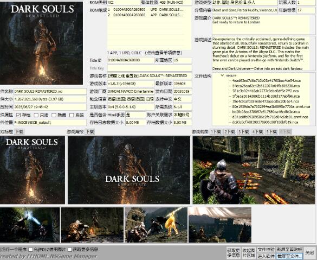Viewport: 317px width, 260px height.
Task: Click the 3下载 screenshot button
Action: pyautogui.click(x=244, y=131)
